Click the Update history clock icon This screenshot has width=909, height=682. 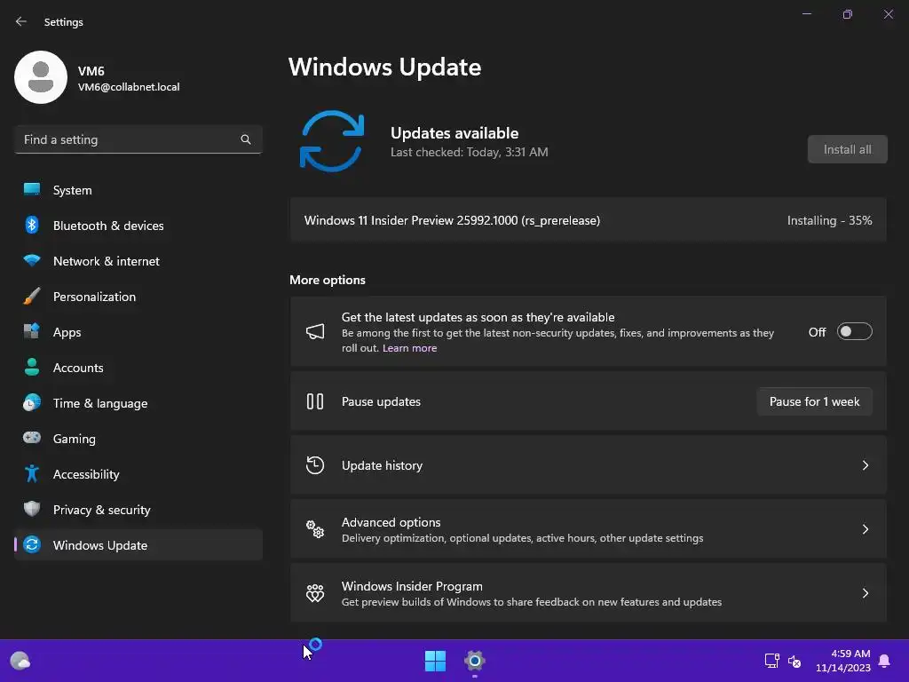(x=315, y=465)
